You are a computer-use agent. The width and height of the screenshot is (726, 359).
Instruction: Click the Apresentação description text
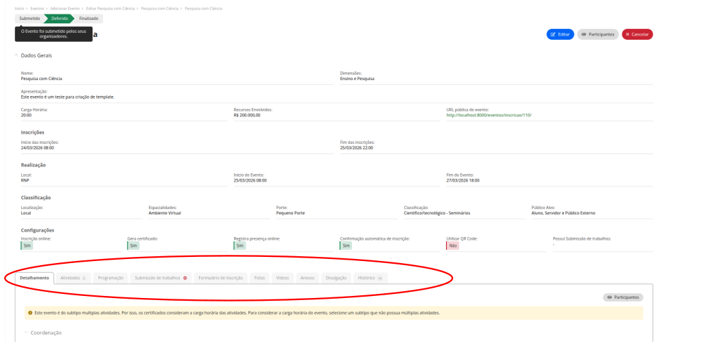68,97
